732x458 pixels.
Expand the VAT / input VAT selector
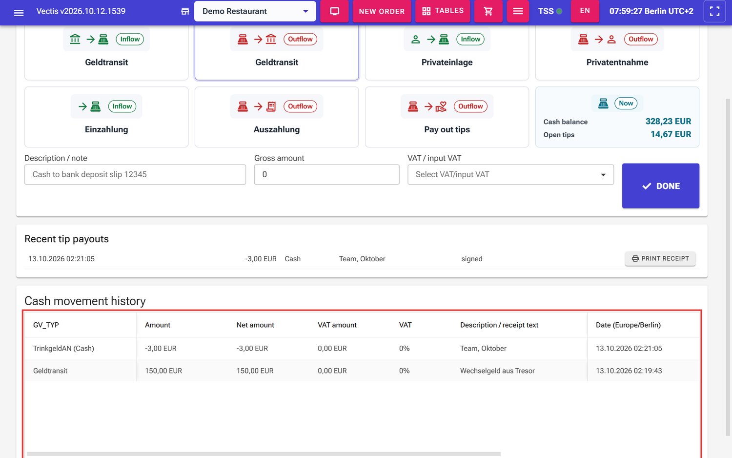(x=510, y=174)
